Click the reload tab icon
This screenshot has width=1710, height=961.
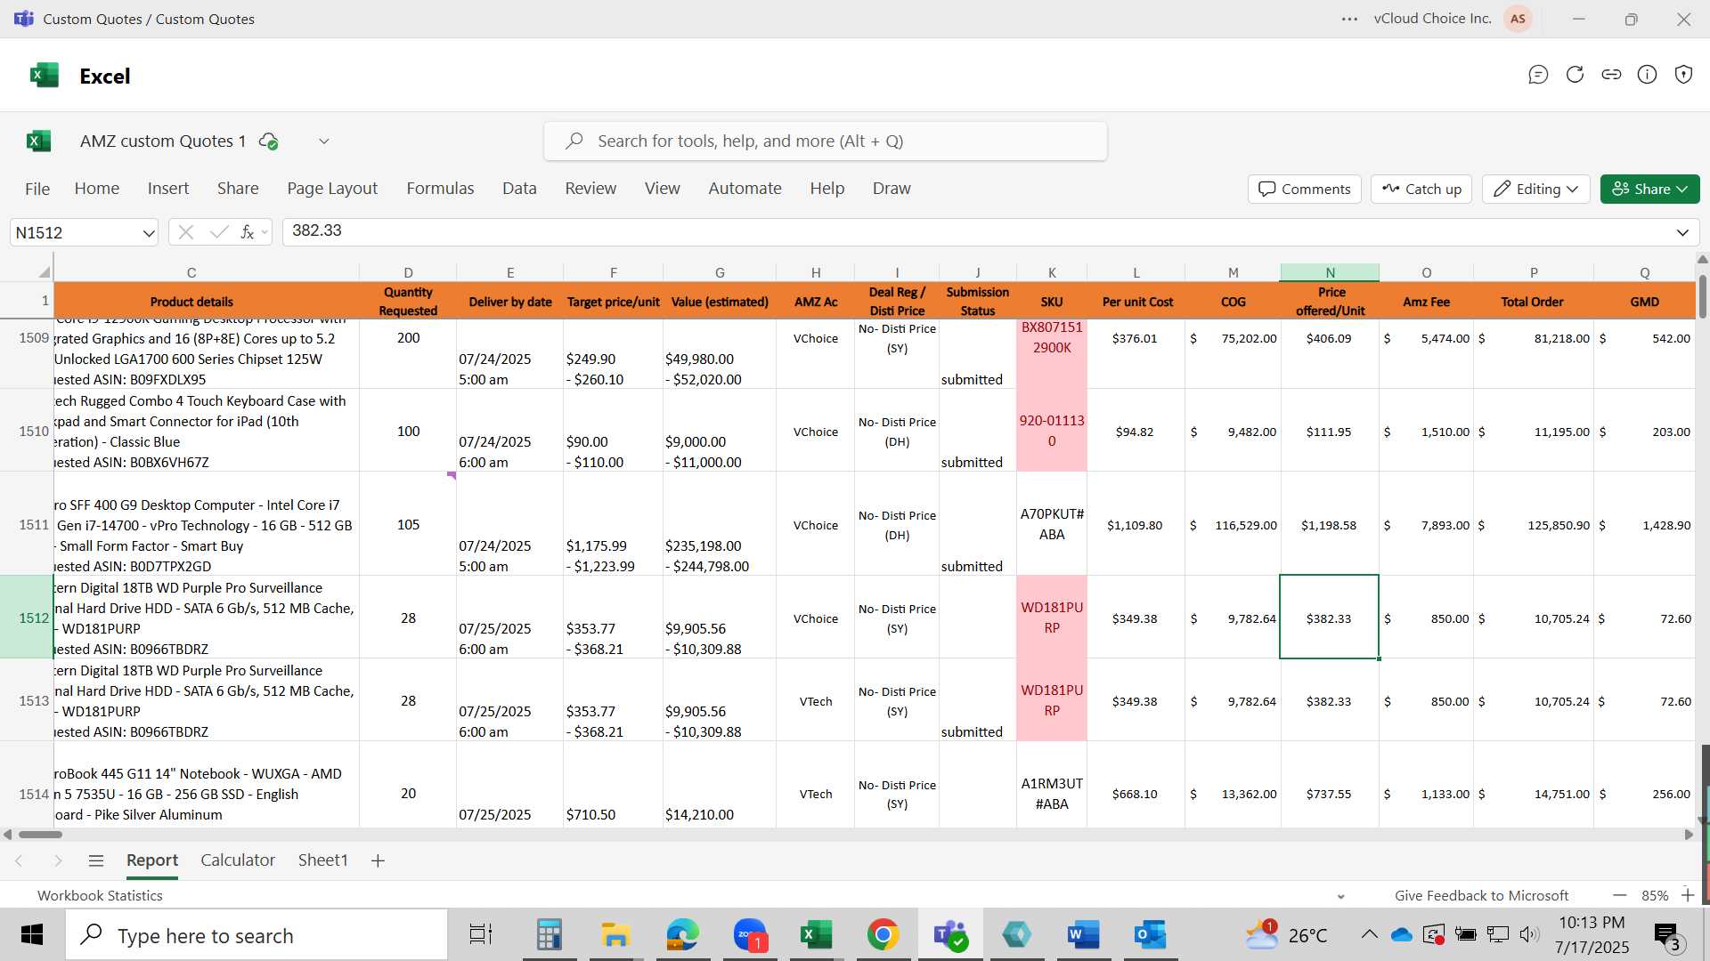click(x=1575, y=75)
